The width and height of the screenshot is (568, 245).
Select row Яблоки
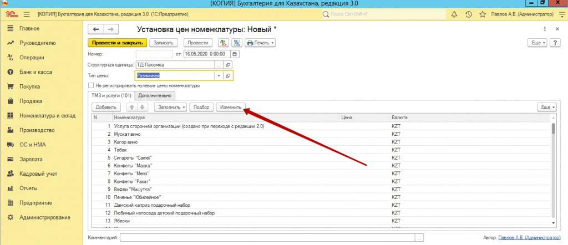[x=321, y=221]
